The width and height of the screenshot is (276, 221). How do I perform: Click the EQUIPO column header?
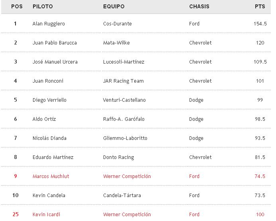pyautogui.click(x=114, y=7)
